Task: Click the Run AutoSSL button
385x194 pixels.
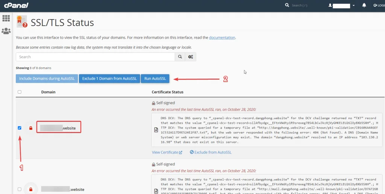Action: (155, 79)
